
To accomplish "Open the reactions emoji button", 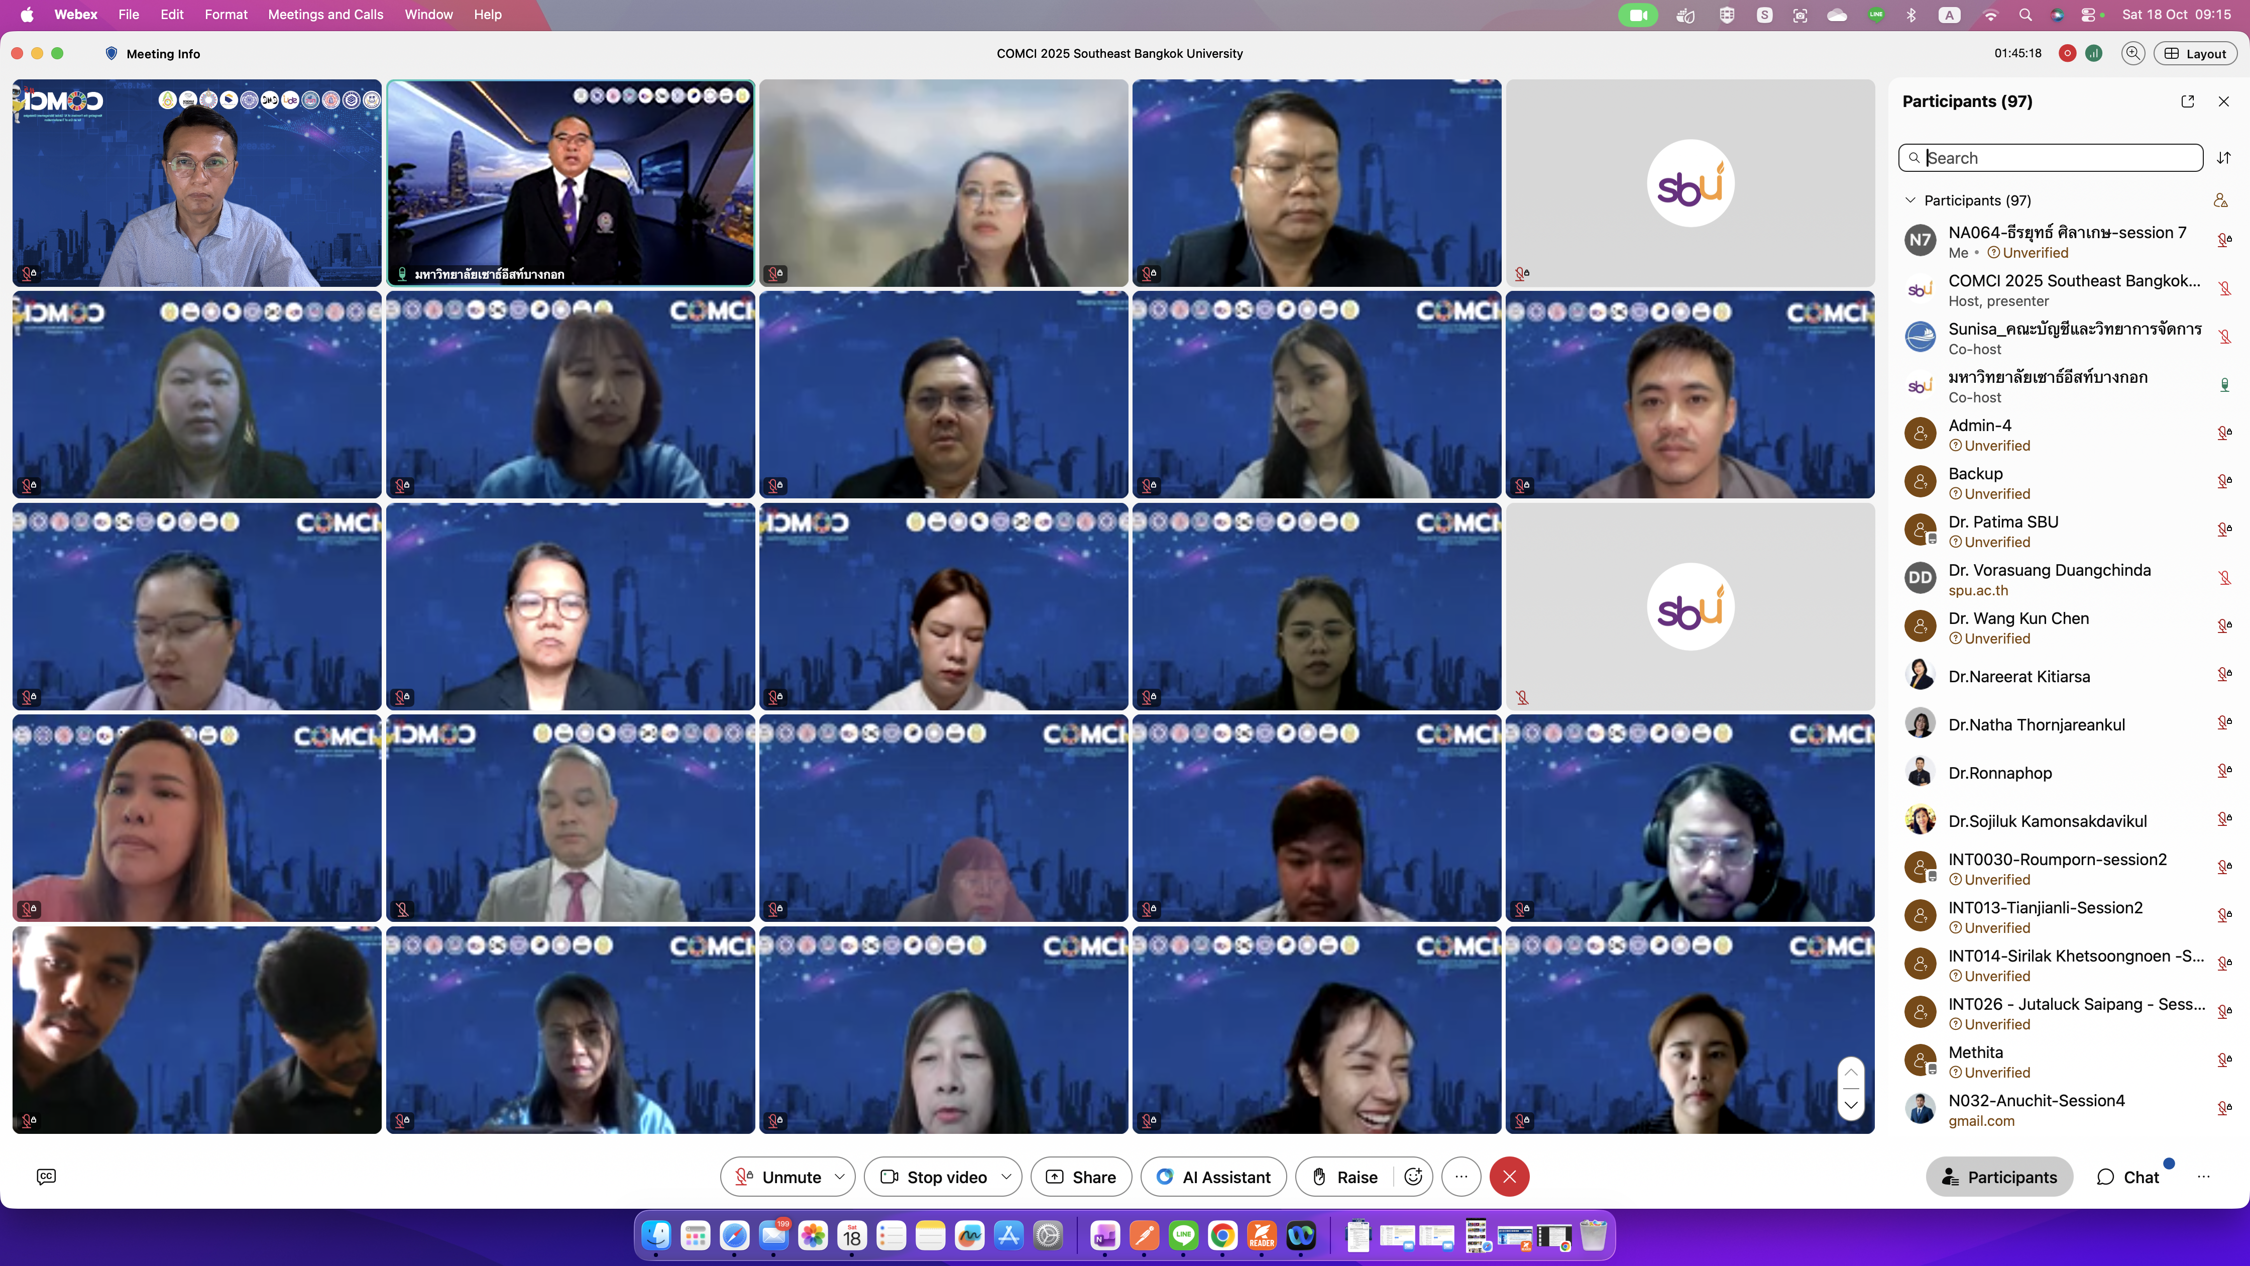I will (x=1413, y=1177).
